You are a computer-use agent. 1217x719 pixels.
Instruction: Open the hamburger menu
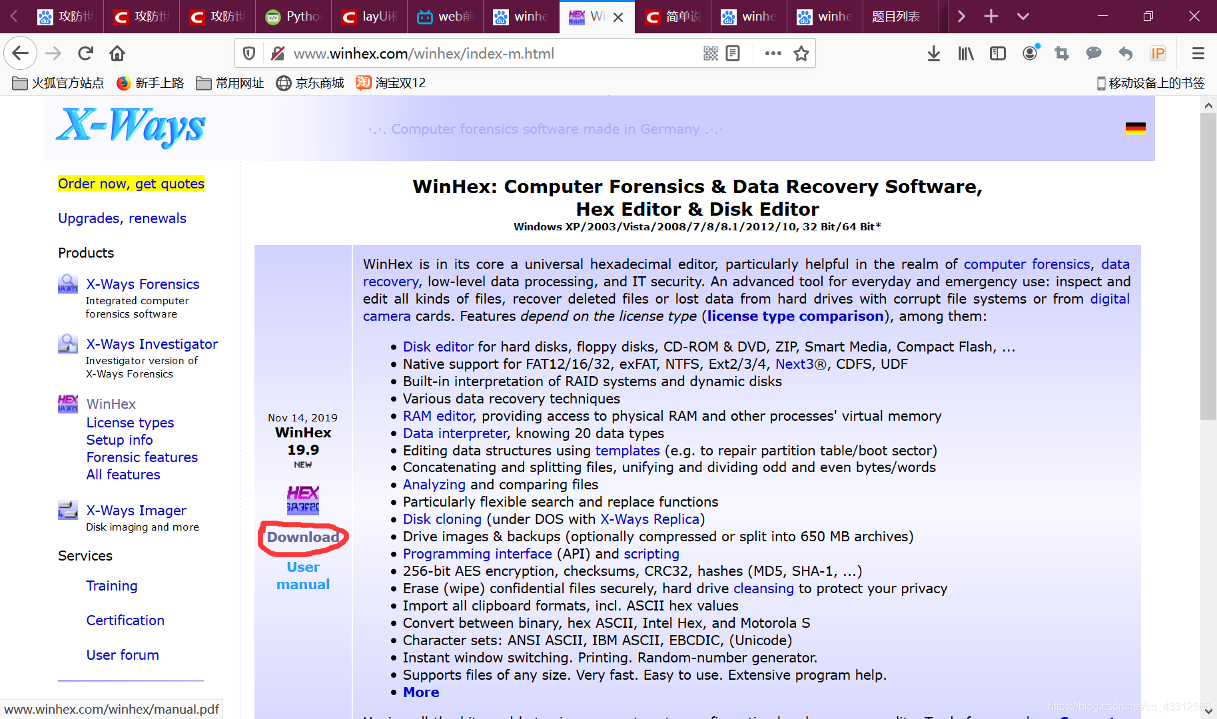(1197, 53)
